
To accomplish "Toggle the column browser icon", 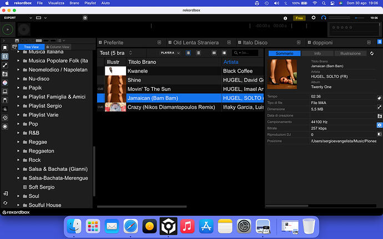I will click(x=214, y=53).
